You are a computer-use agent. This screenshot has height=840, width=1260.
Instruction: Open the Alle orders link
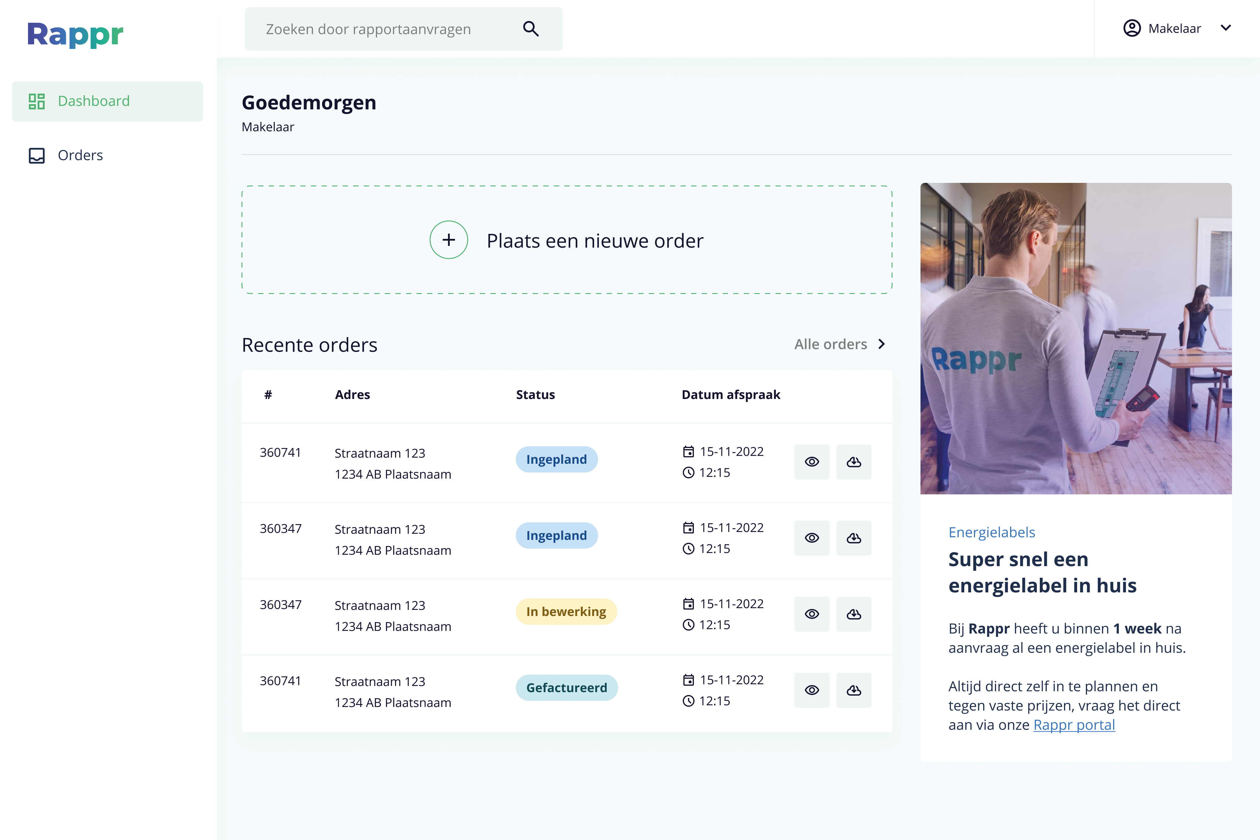pyautogui.click(x=830, y=344)
